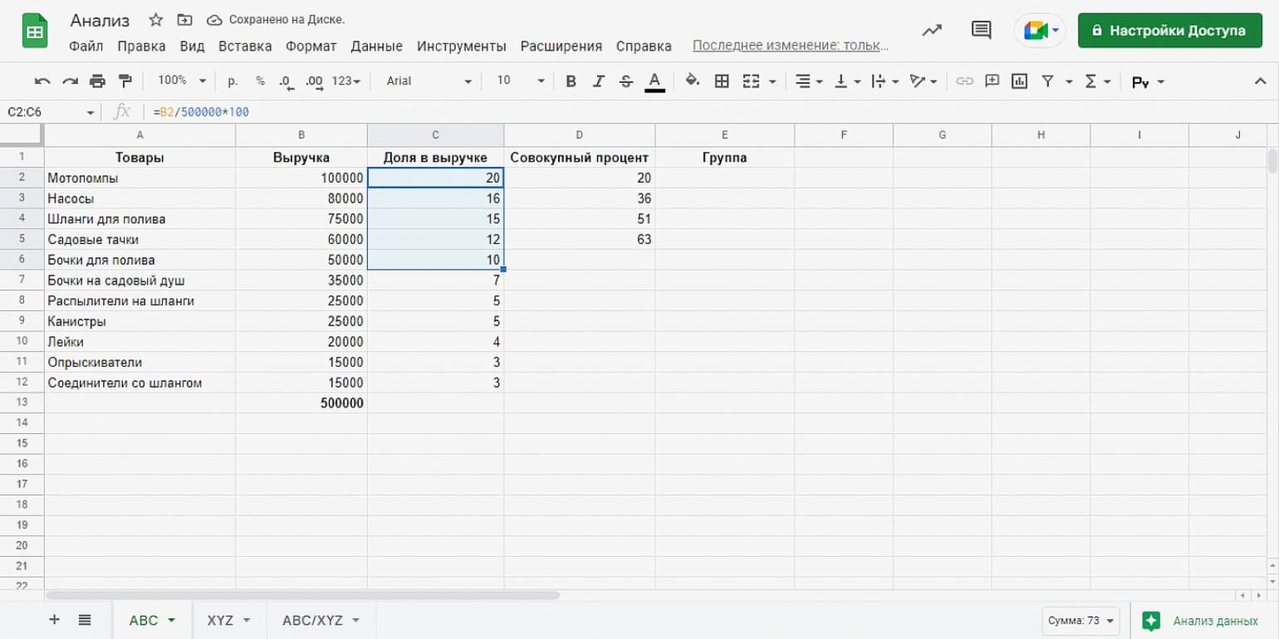
Task: Toggle bold formatting
Action: click(571, 81)
